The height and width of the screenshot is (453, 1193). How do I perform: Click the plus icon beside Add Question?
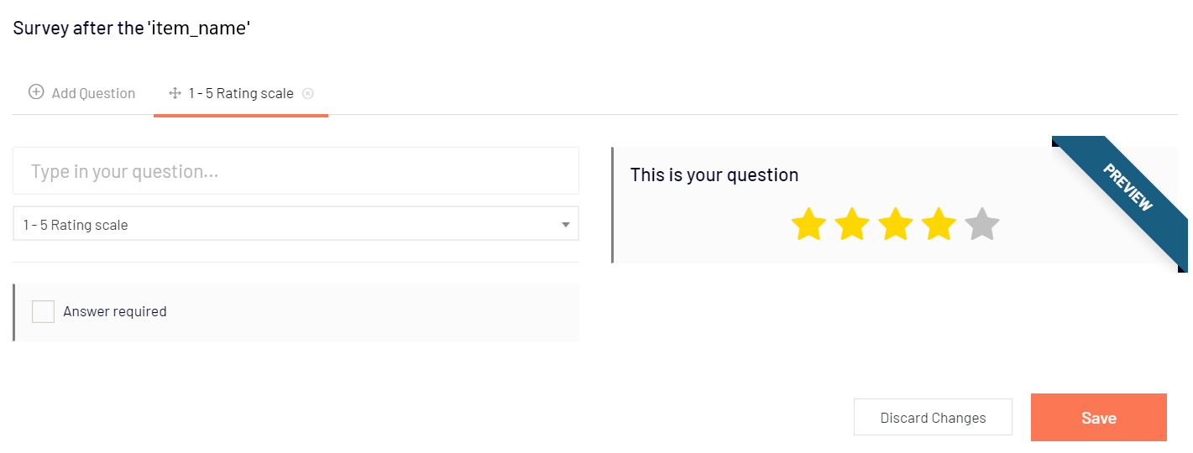point(36,92)
